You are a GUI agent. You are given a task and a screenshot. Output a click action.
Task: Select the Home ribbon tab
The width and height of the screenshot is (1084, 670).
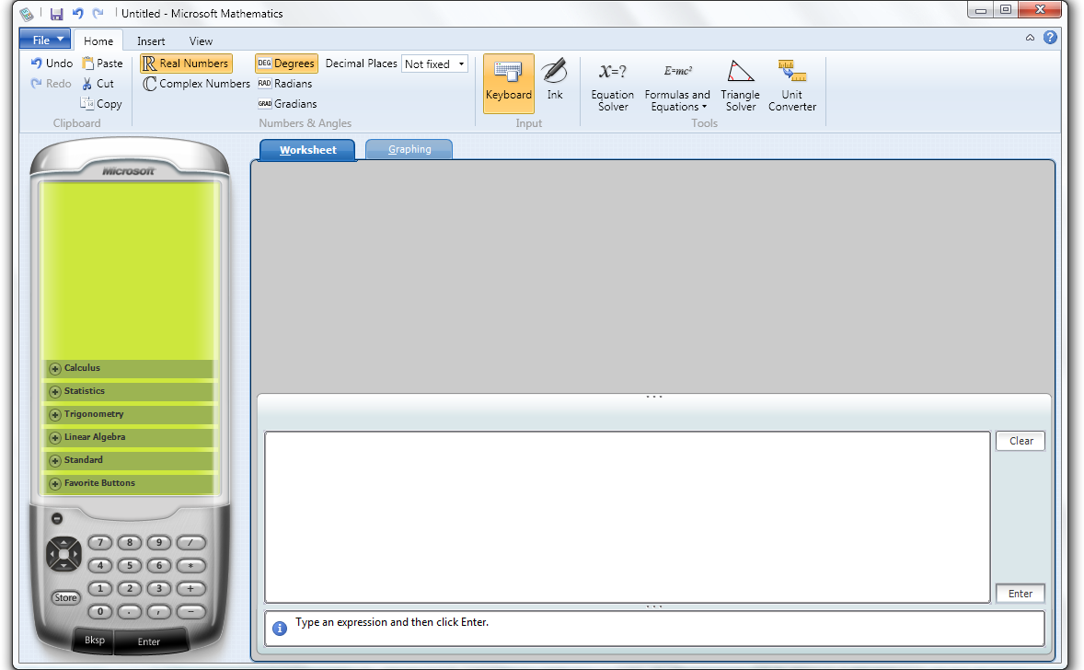[98, 40]
